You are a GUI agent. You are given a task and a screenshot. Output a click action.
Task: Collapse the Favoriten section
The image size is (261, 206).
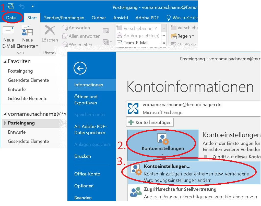click(5, 61)
